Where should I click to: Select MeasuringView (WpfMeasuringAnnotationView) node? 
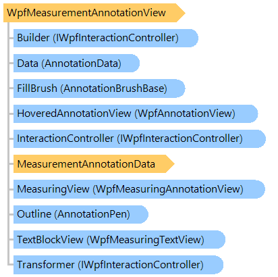[x=139, y=189]
